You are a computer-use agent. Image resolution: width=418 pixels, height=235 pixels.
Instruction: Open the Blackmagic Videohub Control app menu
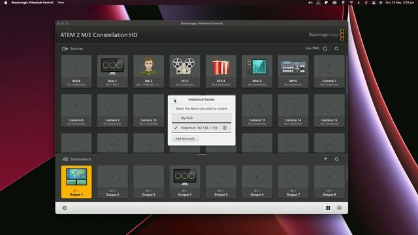pyautogui.click(x=32, y=3)
